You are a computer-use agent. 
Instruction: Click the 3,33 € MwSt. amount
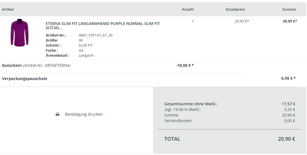click(x=290, y=110)
